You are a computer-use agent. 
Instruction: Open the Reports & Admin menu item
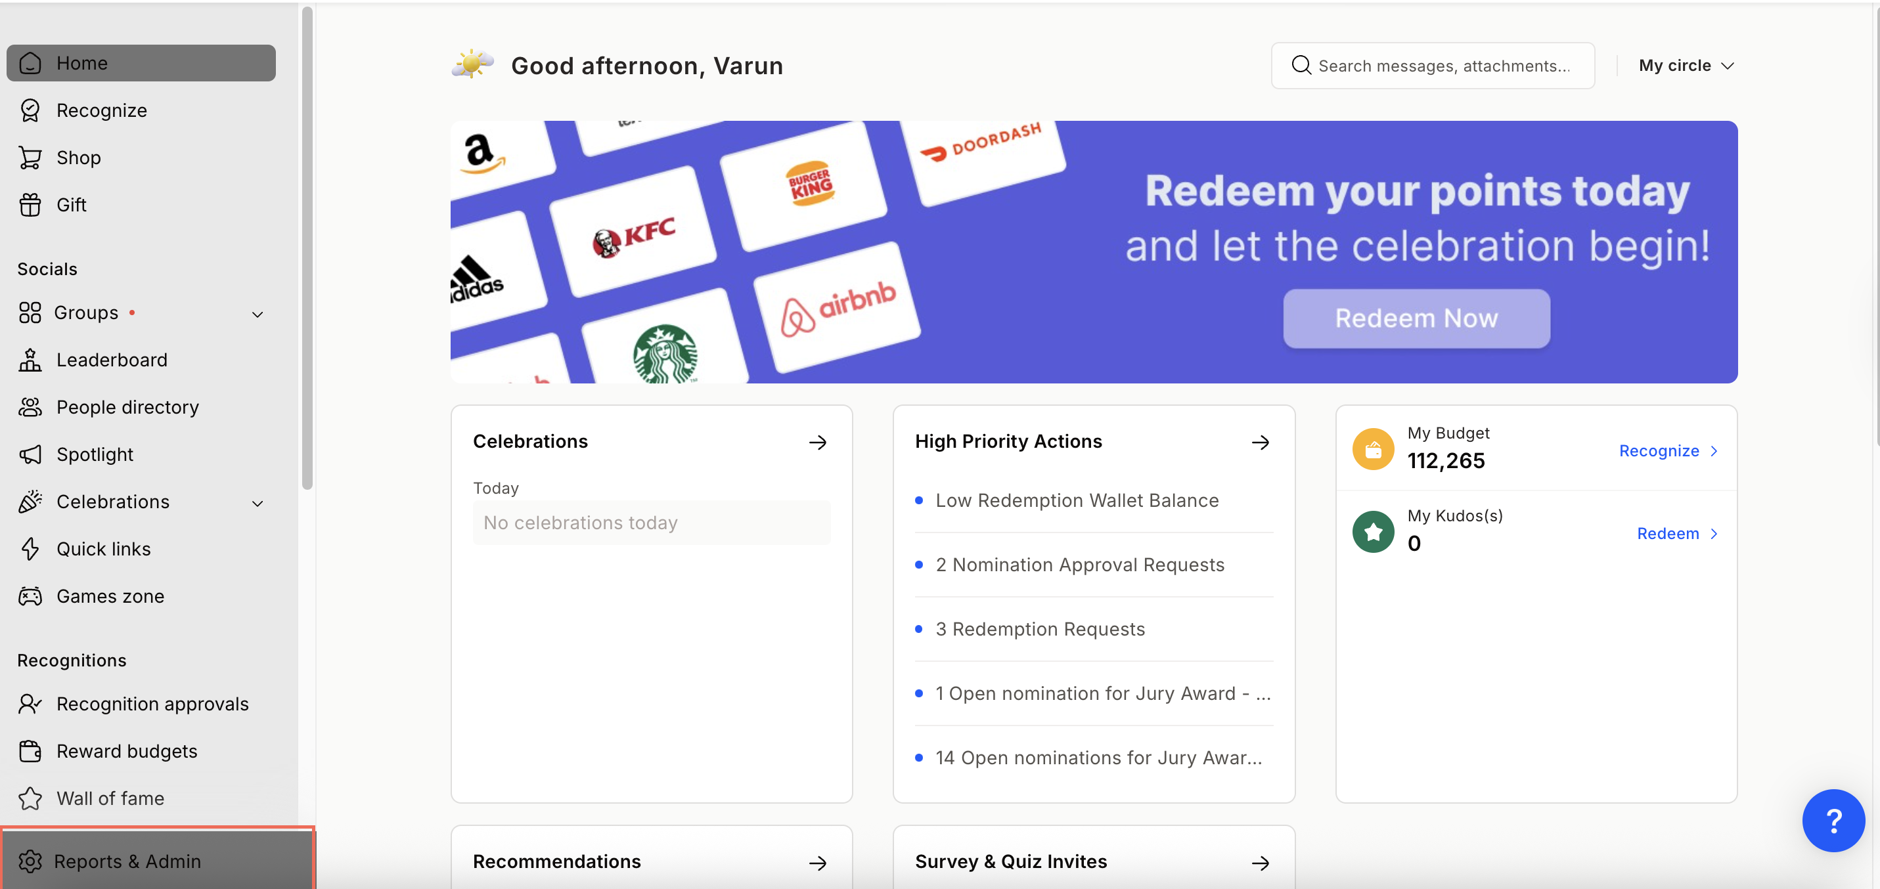pos(158,862)
